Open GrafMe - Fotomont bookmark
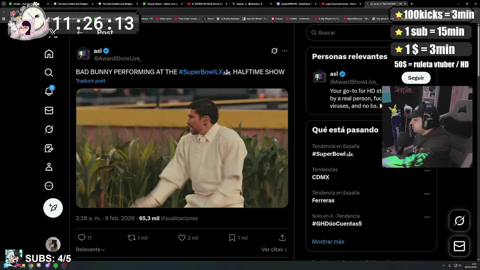The image size is (480, 270). [298, 18]
